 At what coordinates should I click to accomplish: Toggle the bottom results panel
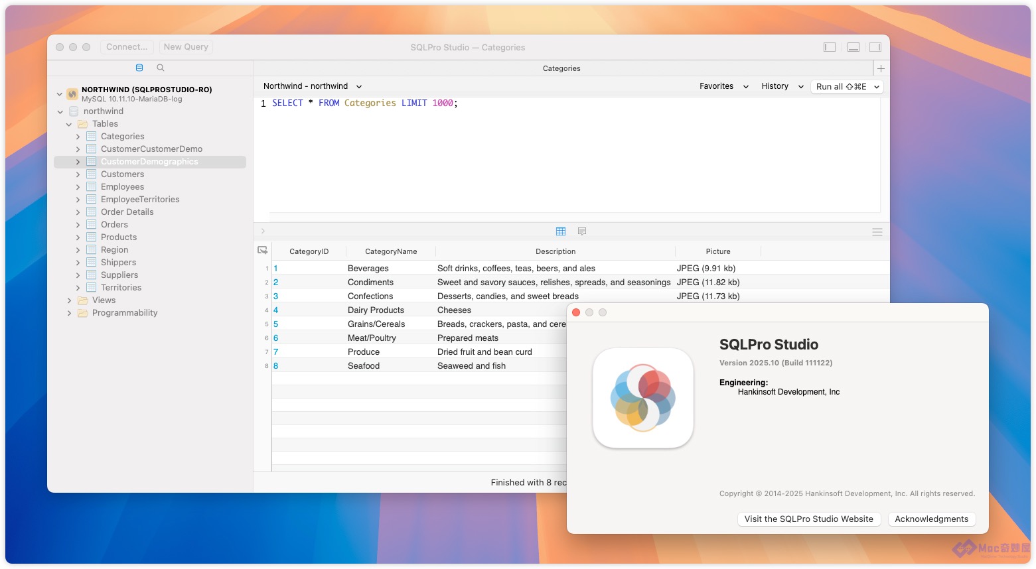(853, 47)
